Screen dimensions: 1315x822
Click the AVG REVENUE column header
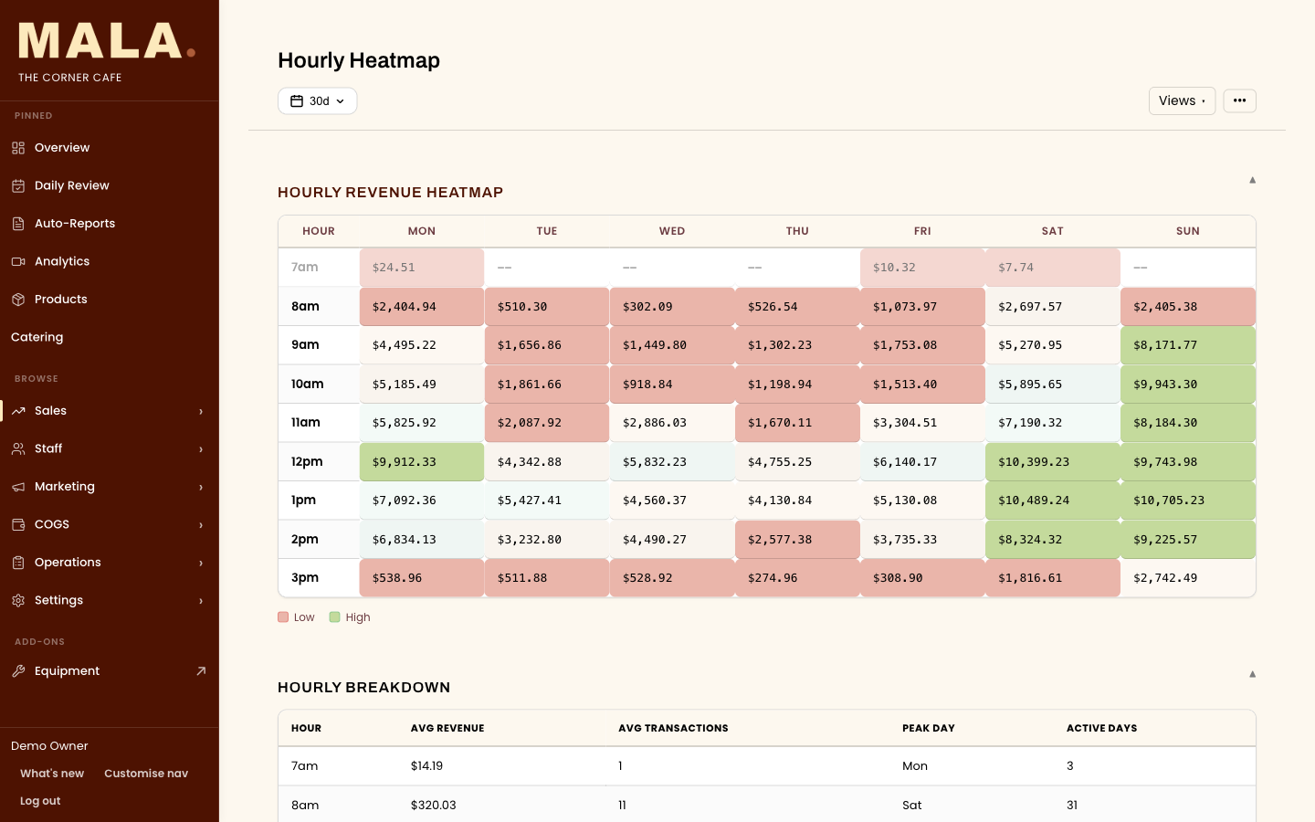[447, 729]
